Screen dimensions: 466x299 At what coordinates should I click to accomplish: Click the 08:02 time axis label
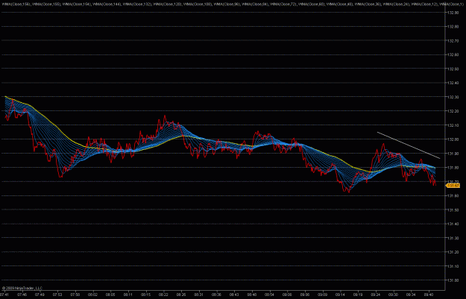(92, 295)
